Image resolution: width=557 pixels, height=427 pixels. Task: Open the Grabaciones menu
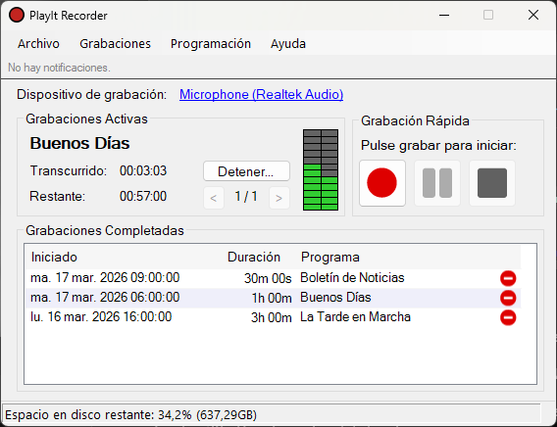point(115,44)
